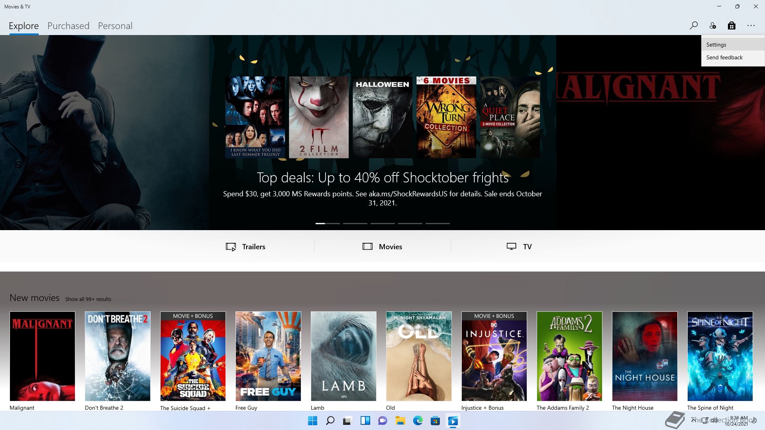Viewport: 765px width, 430px height.
Task: Jump to second carousel slide indicator
Action: coord(355,223)
